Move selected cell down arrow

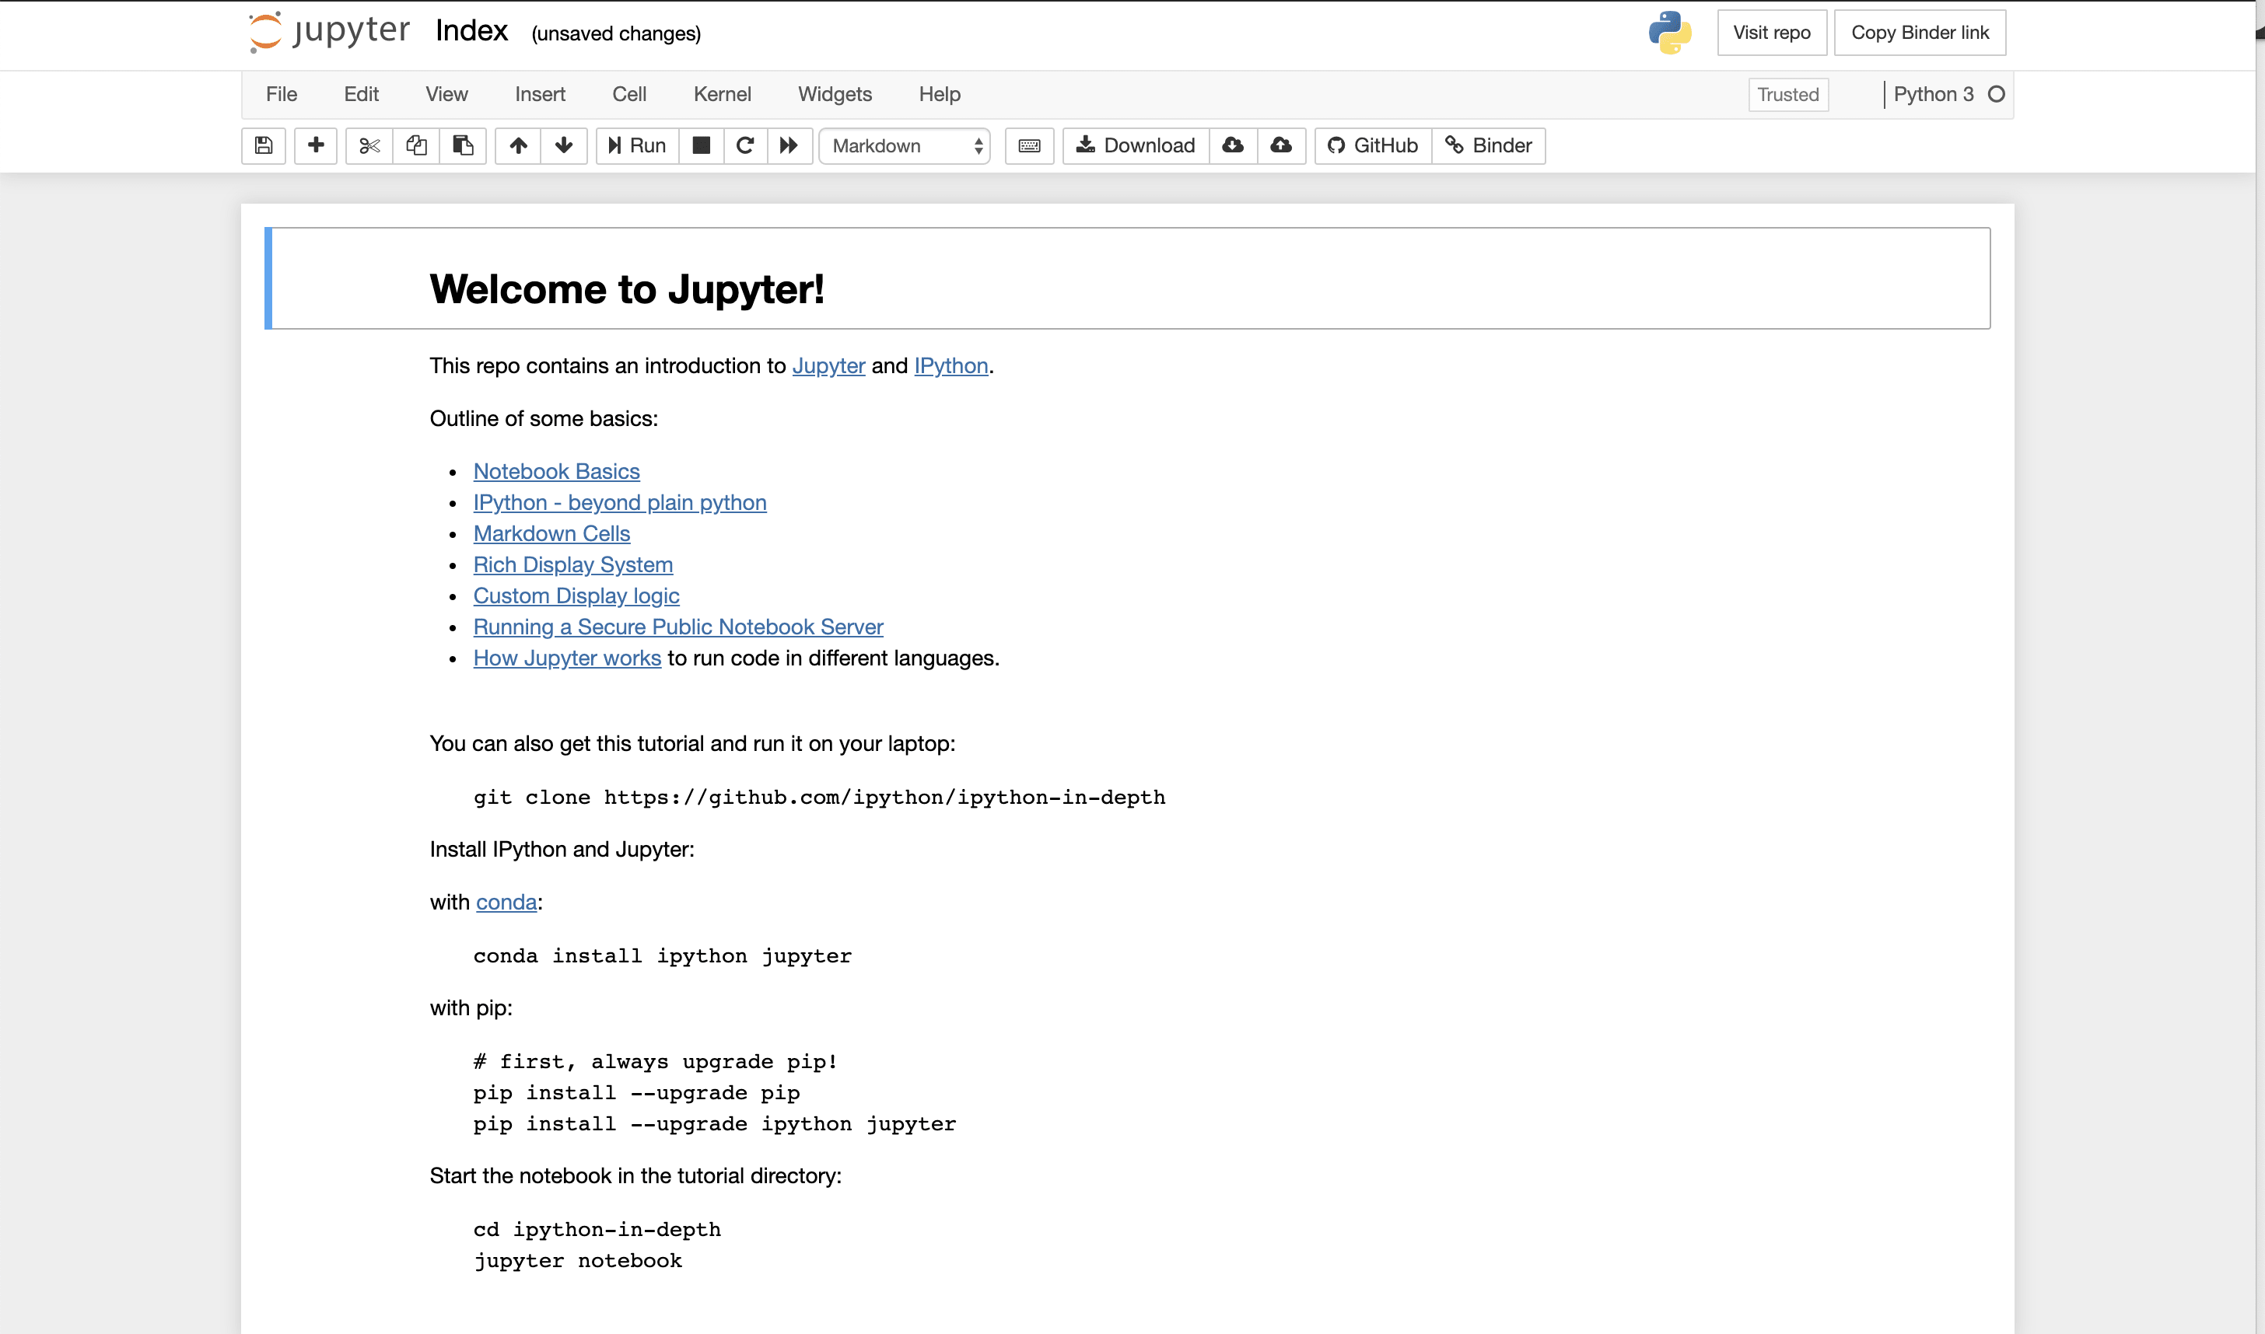pos(564,145)
